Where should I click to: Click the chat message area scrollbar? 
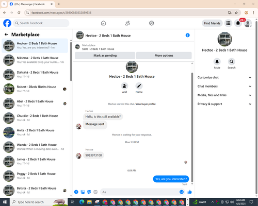click(192, 127)
